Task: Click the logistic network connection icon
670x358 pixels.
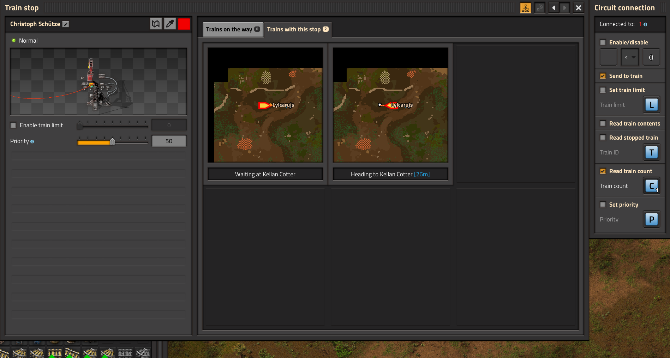Action: click(540, 8)
